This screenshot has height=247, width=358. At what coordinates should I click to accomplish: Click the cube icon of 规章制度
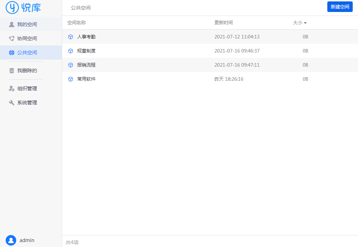(71, 51)
